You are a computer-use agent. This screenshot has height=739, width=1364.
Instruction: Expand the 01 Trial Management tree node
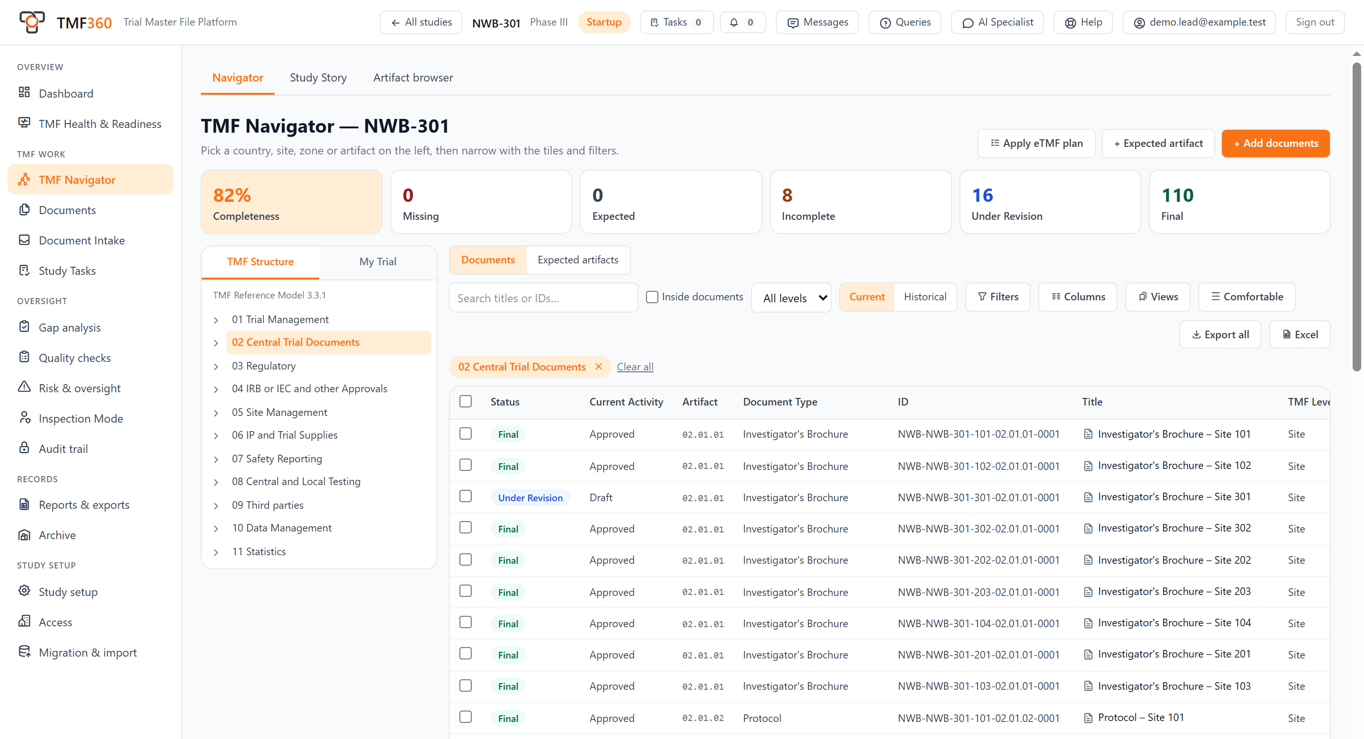pos(216,320)
